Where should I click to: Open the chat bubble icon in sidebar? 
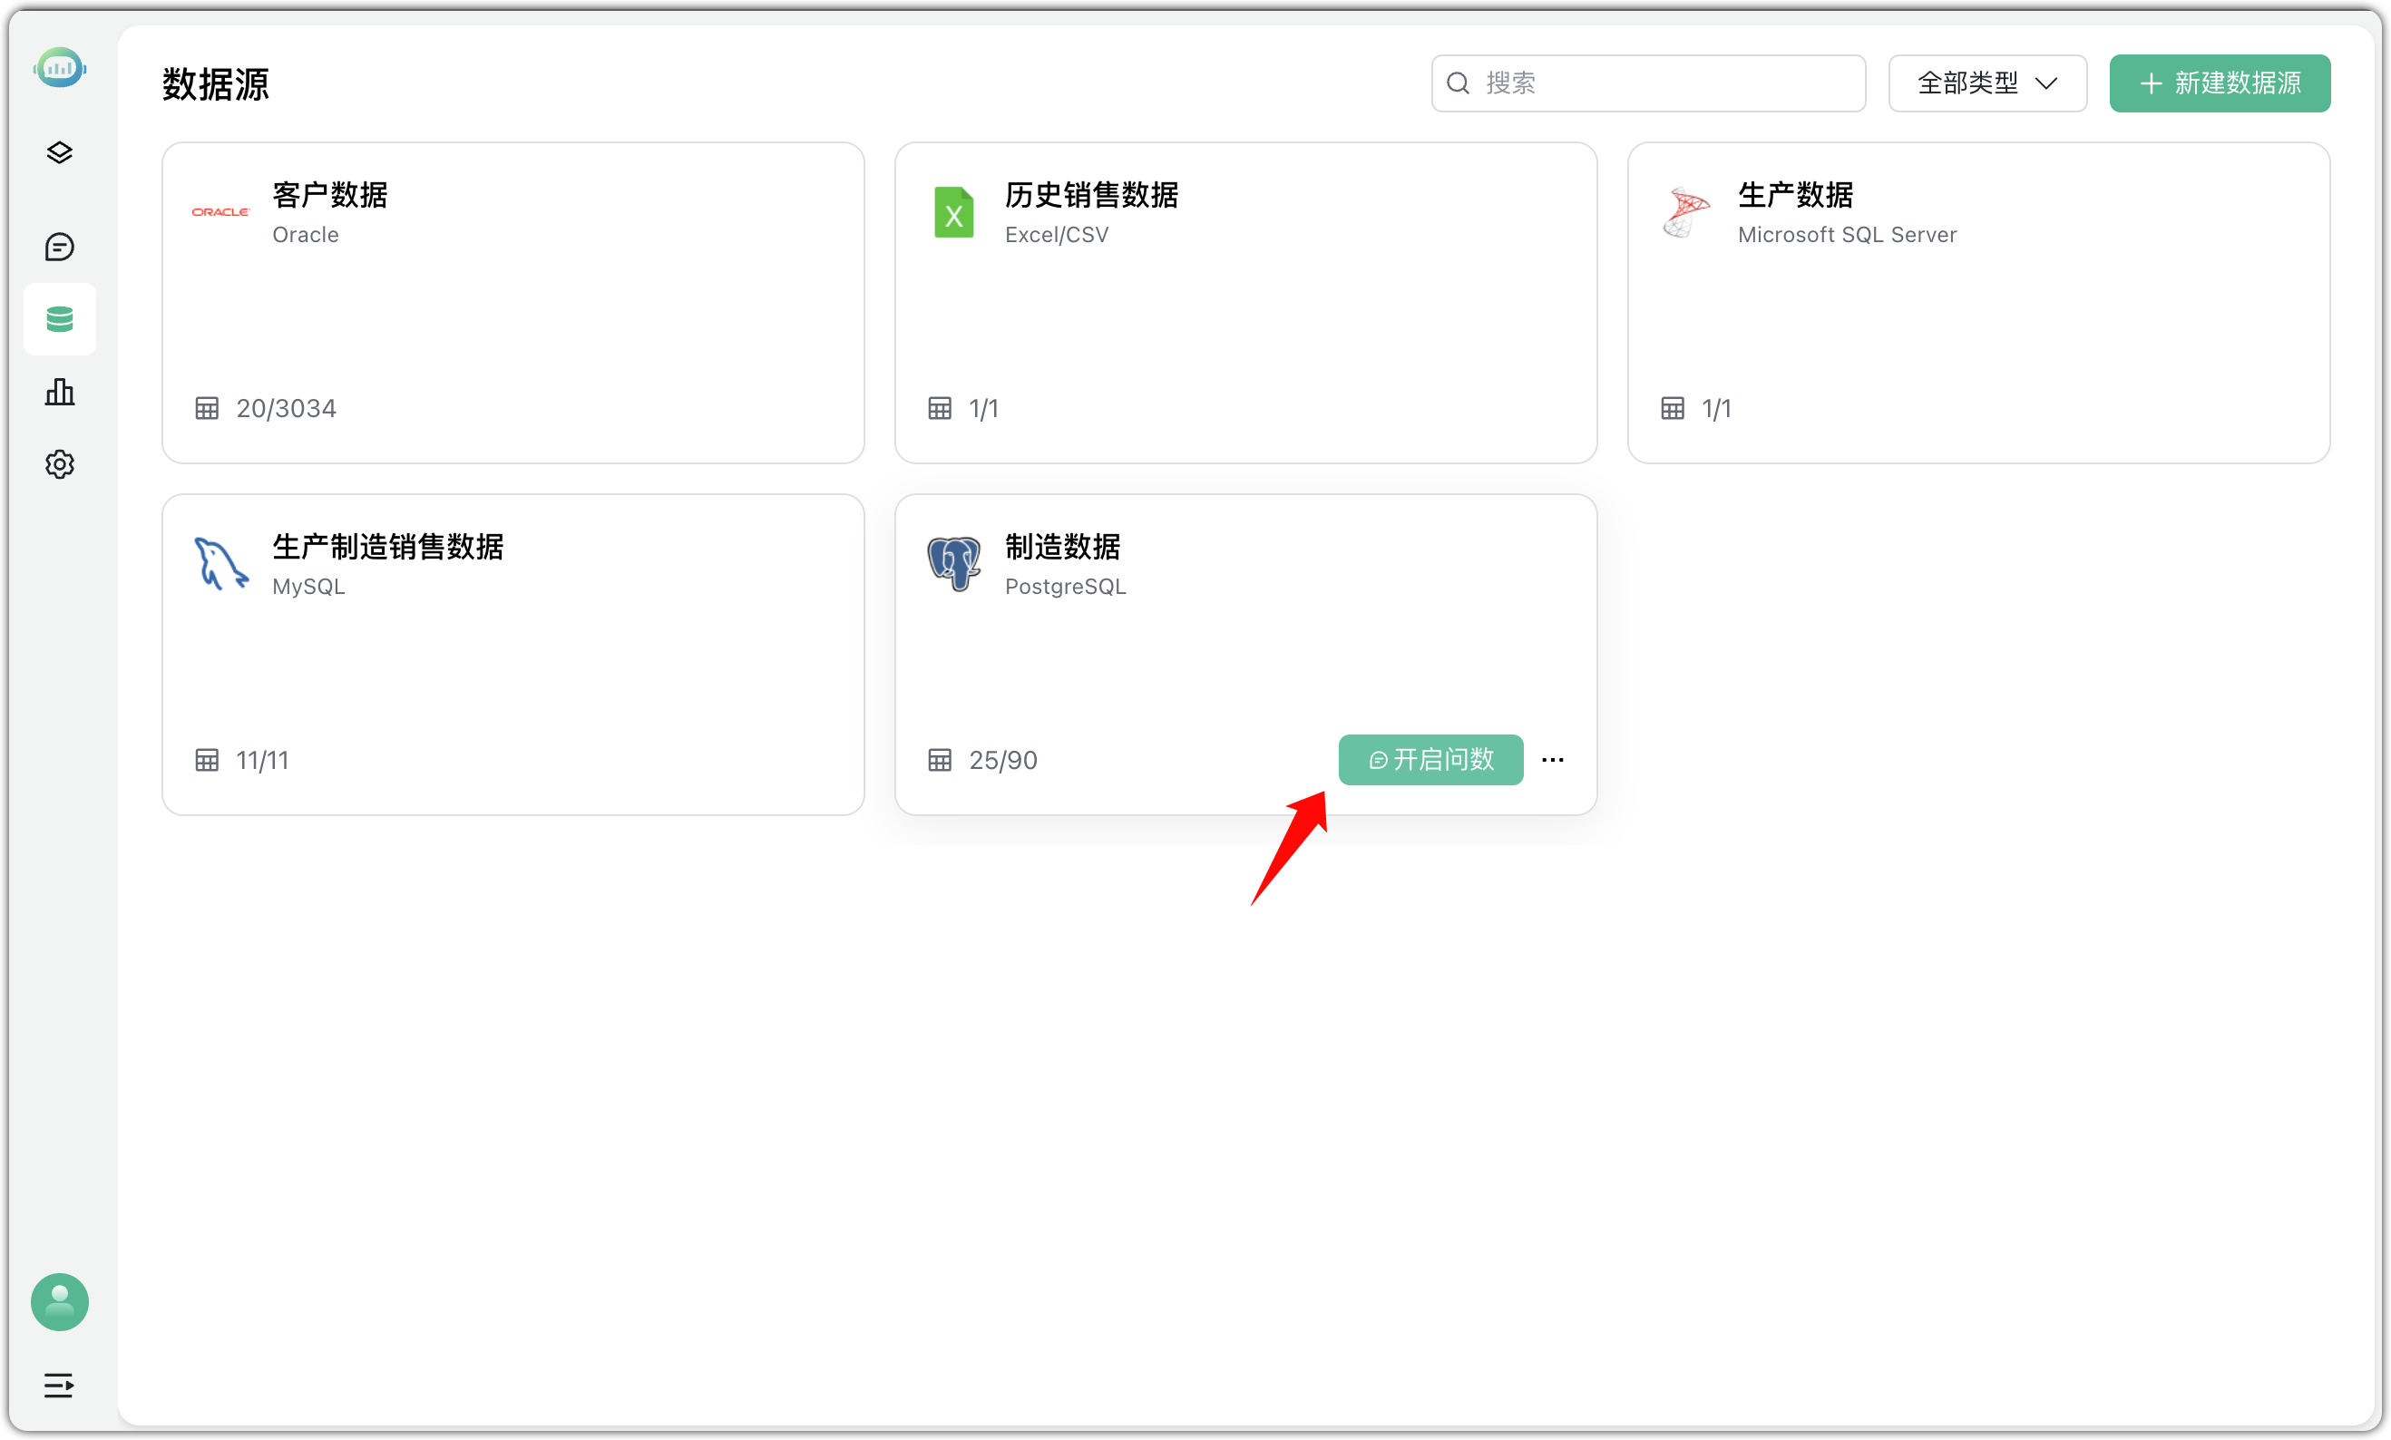pyautogui.click(x=59, y=246)
